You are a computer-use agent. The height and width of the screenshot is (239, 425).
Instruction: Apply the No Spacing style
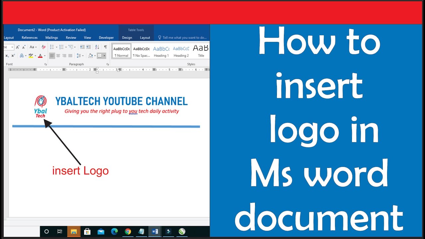tap(141, 51)
